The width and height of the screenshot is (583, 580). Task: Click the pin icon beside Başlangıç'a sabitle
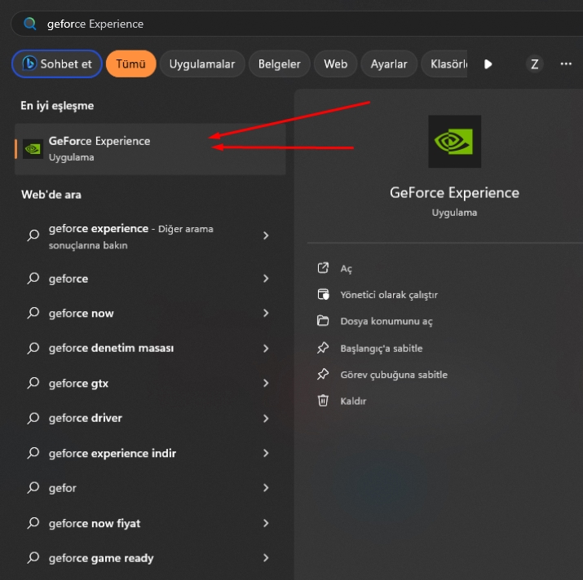pyautogui.click(x=323, y=348)
